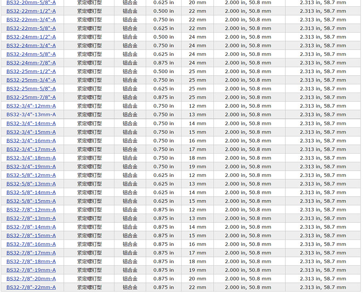Viewport: 363px width, 293px height.
Task: Open the BS32-22mm-1/2"-A product link
Action: pyautogui.click(x=31, y=11)
